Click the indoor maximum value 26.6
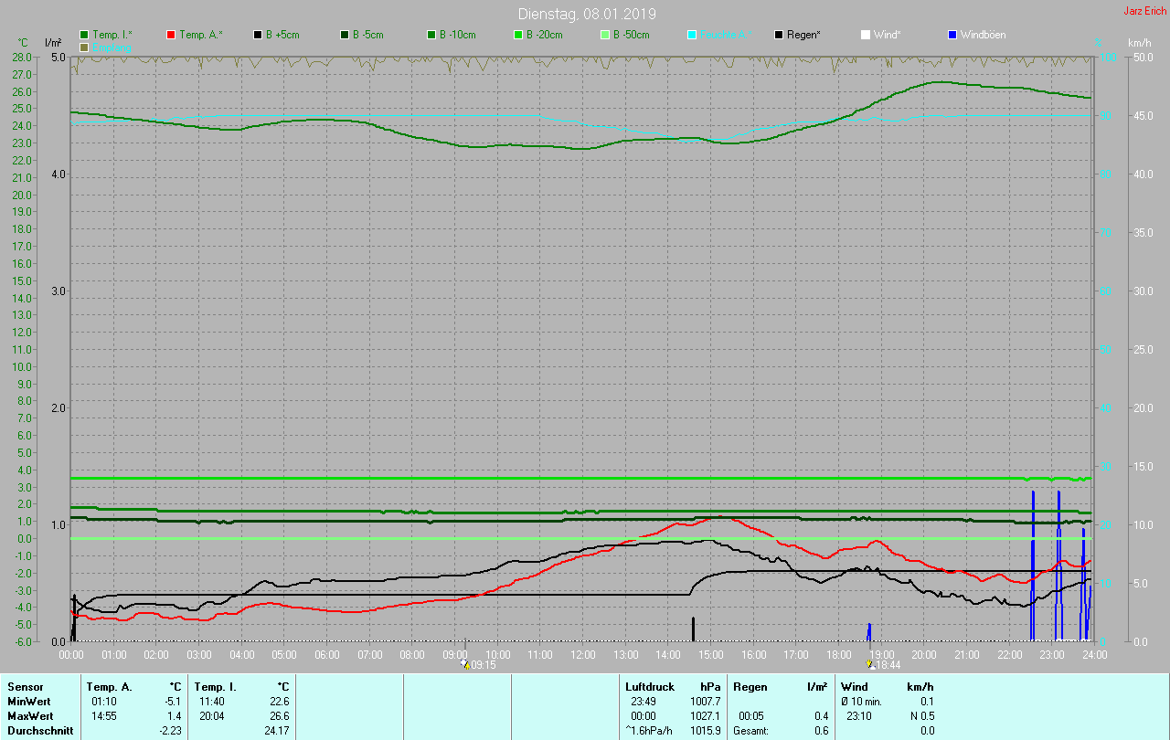 tap(280, 715)
